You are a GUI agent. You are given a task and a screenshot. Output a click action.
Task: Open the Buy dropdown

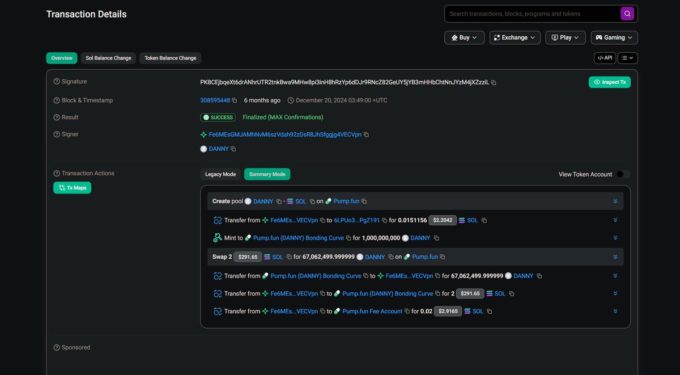point(464,37)
